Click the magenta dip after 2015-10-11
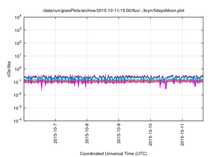224x157 pixels. click(x=195, y=85)
